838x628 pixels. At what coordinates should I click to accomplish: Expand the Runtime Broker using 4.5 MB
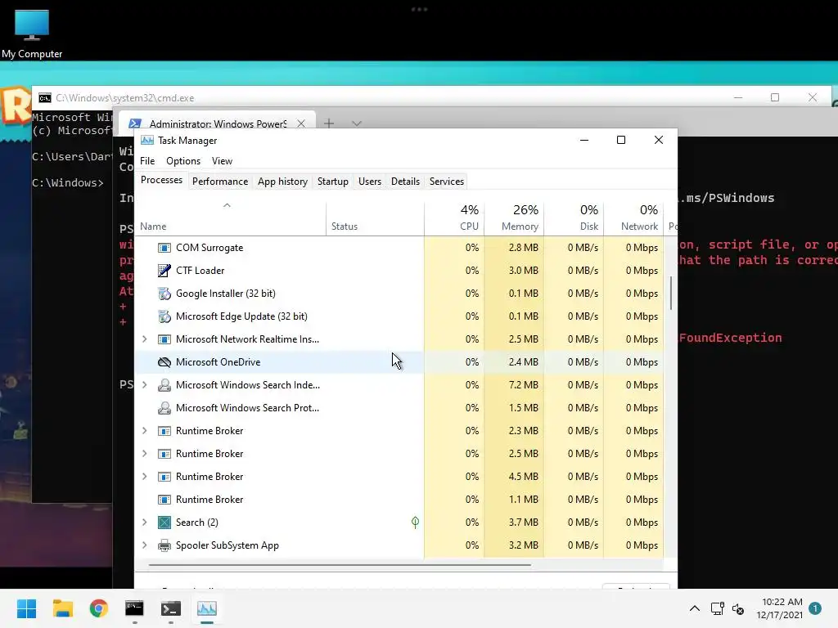pos(144,477)
